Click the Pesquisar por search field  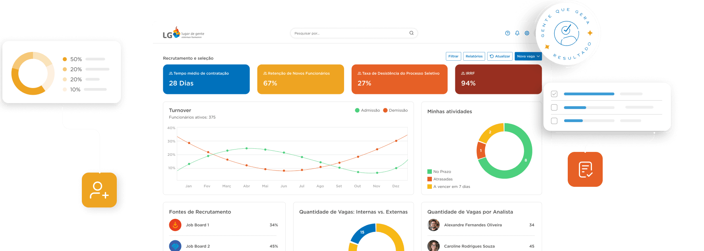(x=350, y=33)
